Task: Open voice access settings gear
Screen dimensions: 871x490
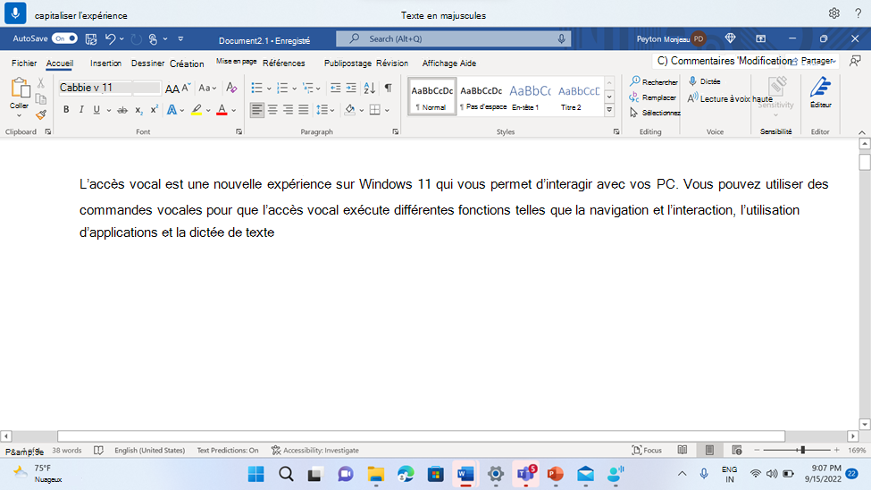Action: pos(833,13)
